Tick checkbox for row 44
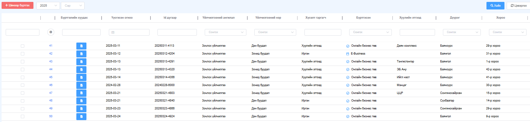This screenshot has width=530, height=122. pos(22,70)
